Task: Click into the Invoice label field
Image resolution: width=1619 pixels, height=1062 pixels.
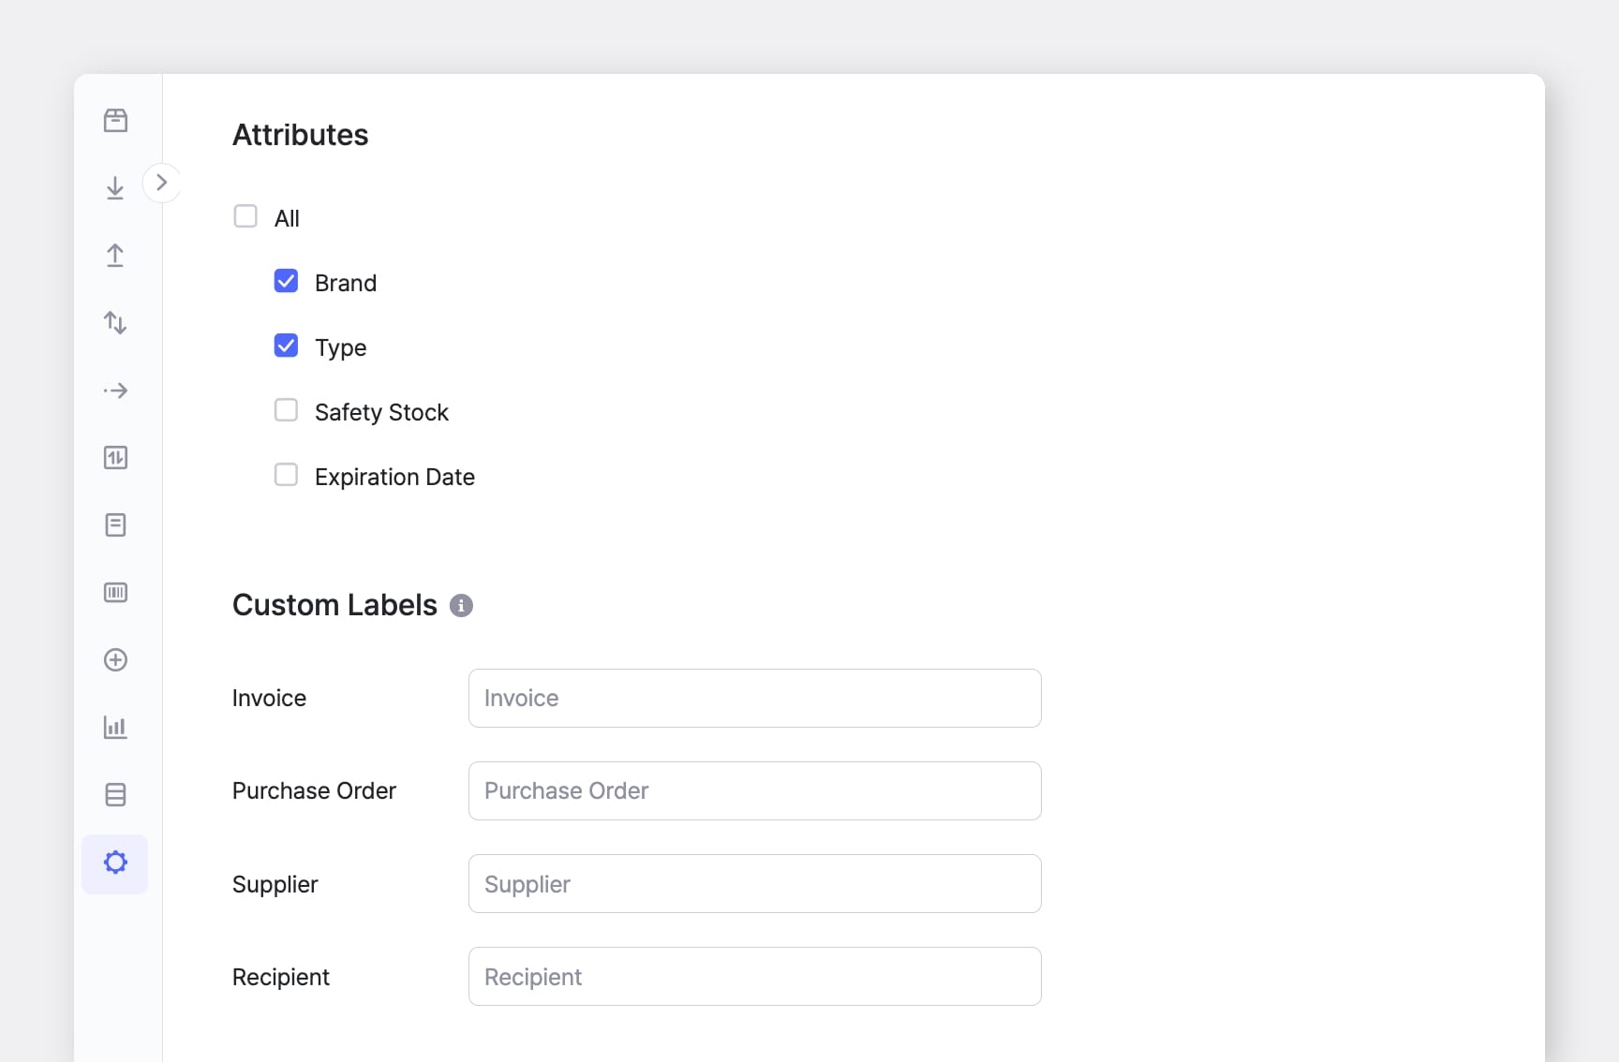Action: (x=754, y=698)
